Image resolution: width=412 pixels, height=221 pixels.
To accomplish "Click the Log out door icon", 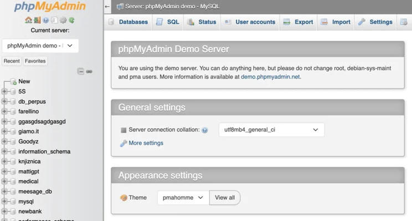I will pyautogui.click(x=37, y=20).
